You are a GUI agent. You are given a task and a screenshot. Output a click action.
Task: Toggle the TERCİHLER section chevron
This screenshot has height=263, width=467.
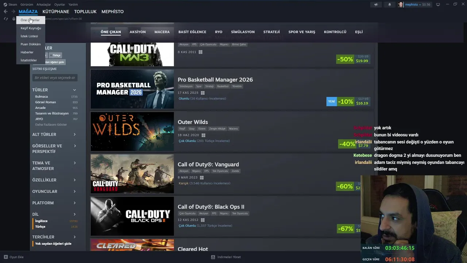coord(74,237)
